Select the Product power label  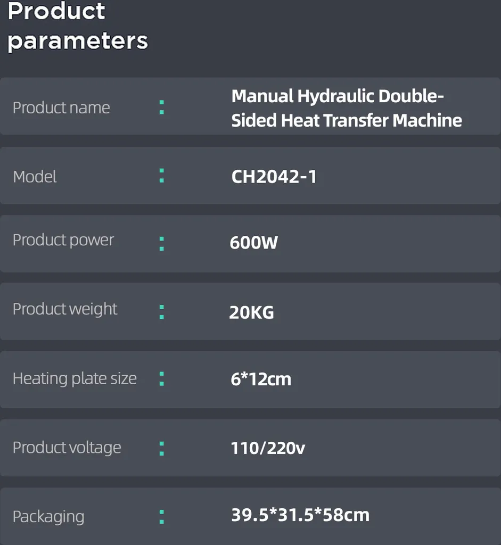(x=63, y=240)
